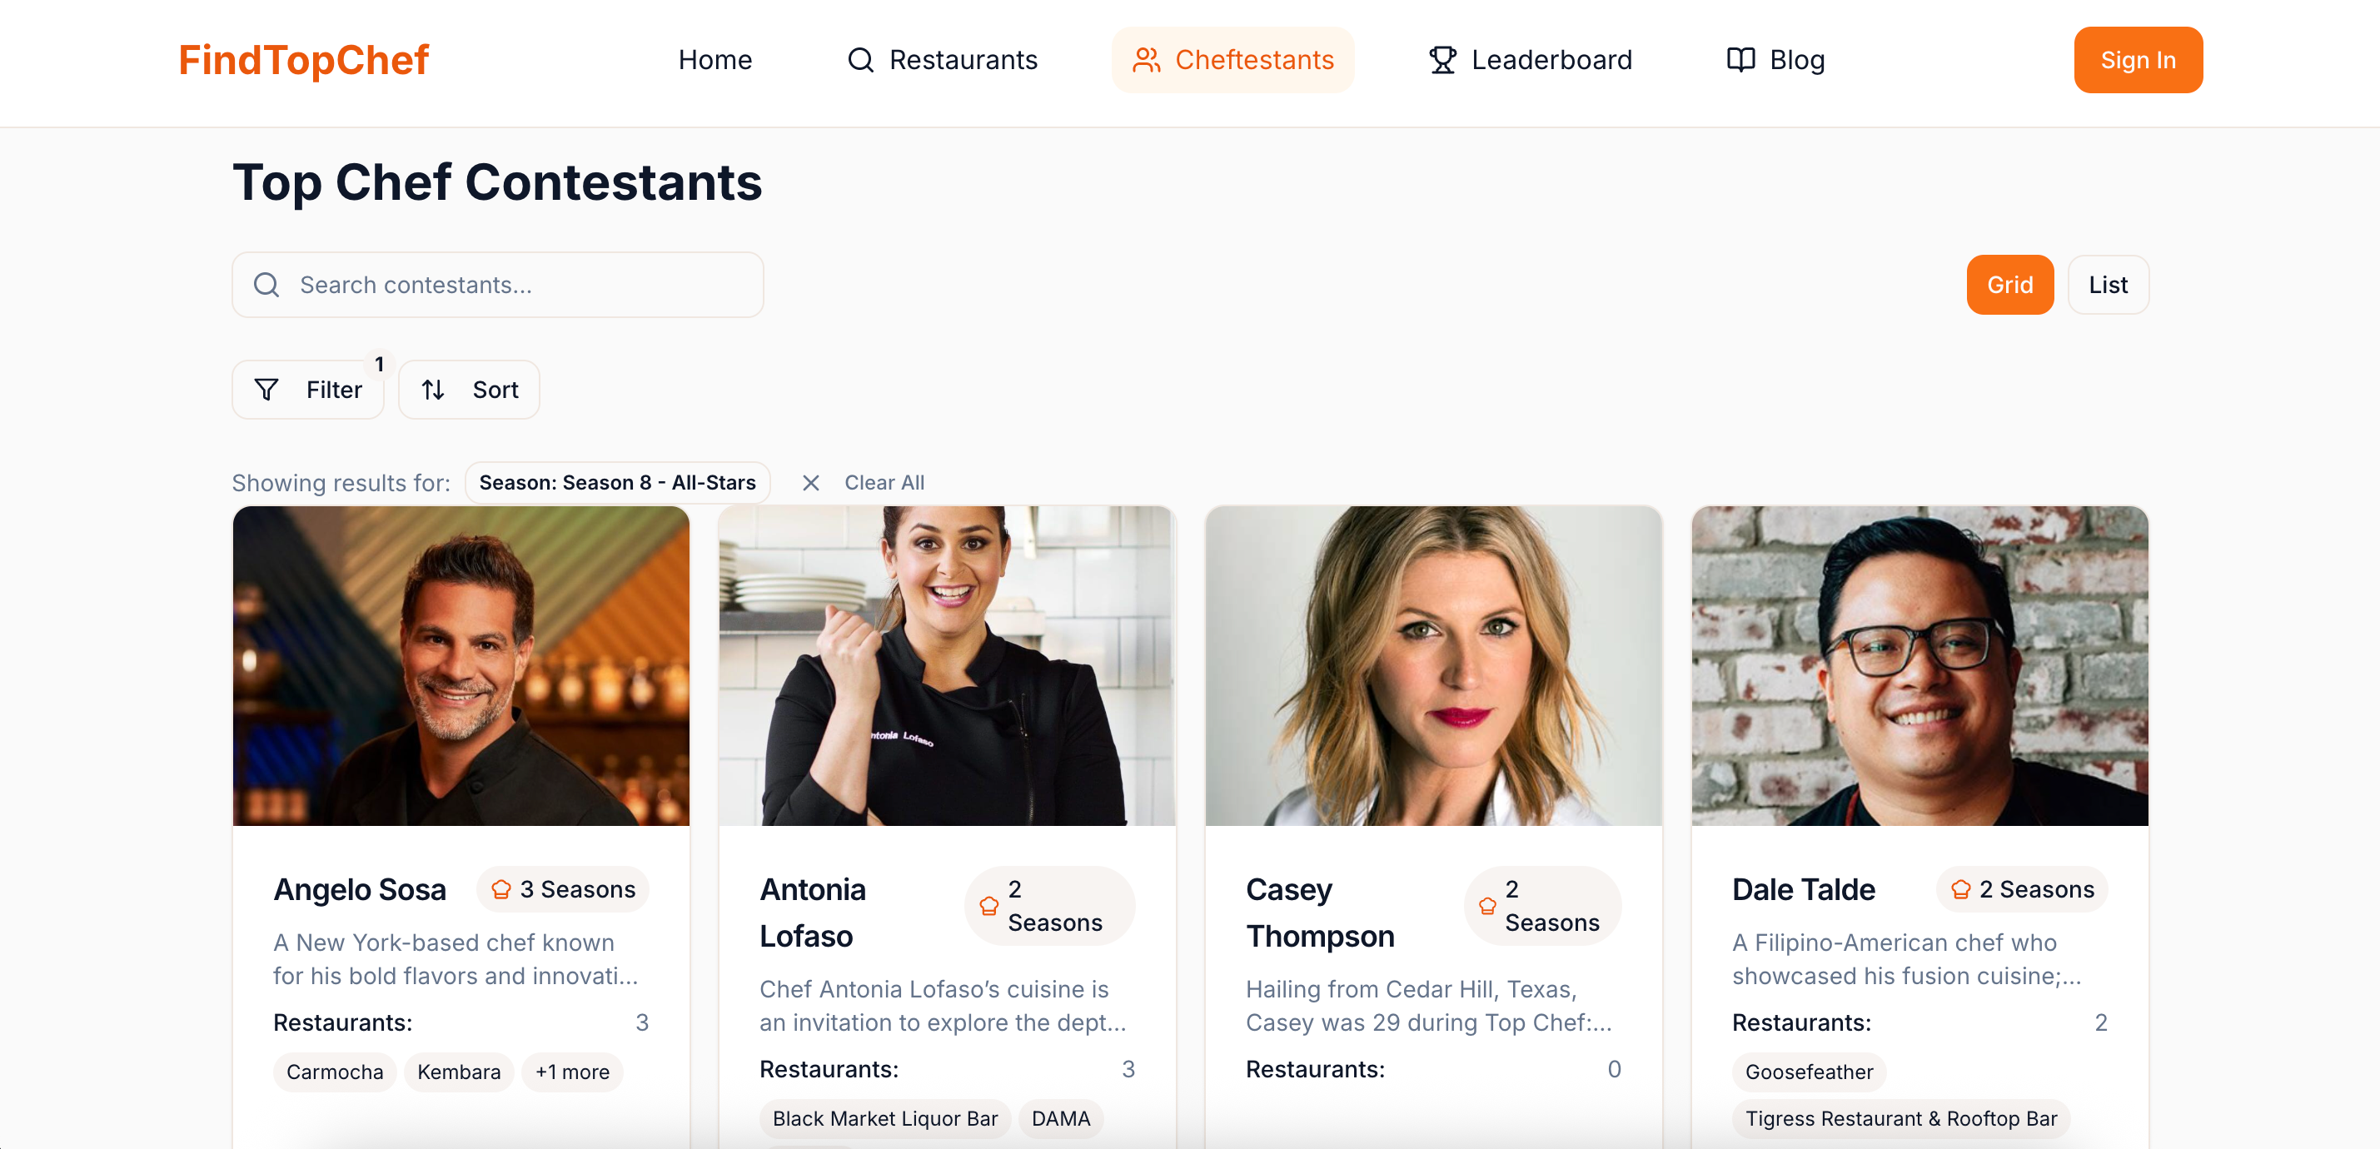Click the search magnifier icon in field
Image resolution: width=2380 pixels, height=1149 pixels.
coord(266,285)
